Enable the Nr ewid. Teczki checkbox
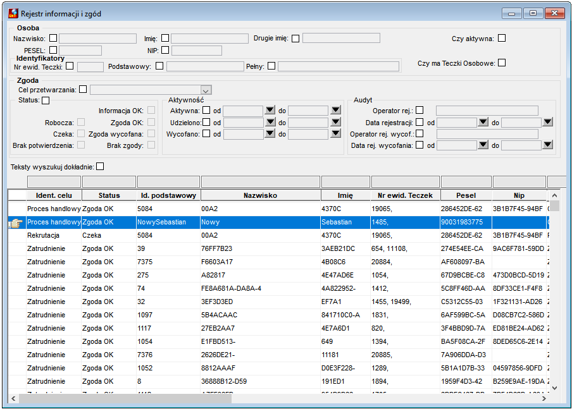This screenshot has height=409, width=572. 70,66
